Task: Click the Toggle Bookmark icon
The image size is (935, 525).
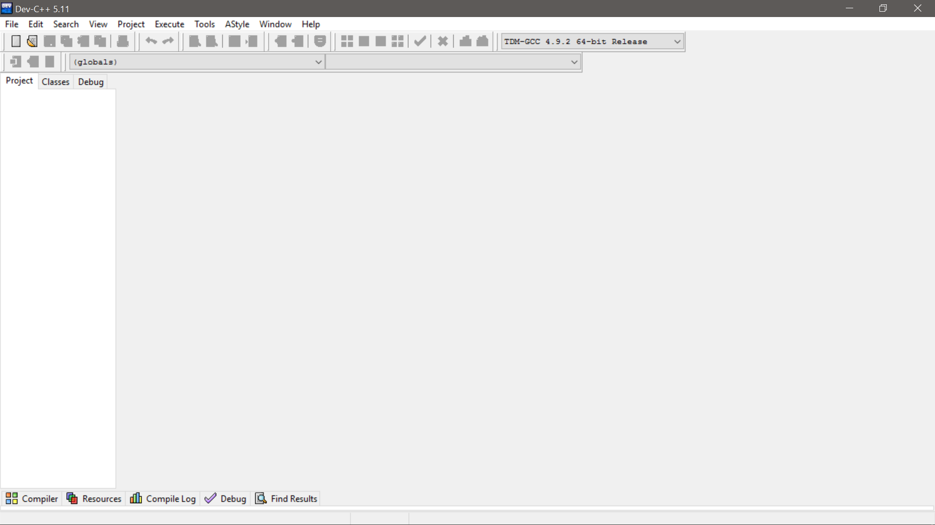Action: [x=33, y=62]
